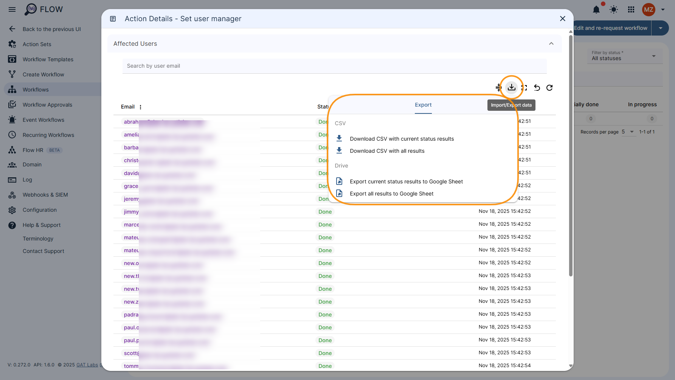The image size is (675, 380).
Task: Open Flow HR beta section
Action: (33, 150)
